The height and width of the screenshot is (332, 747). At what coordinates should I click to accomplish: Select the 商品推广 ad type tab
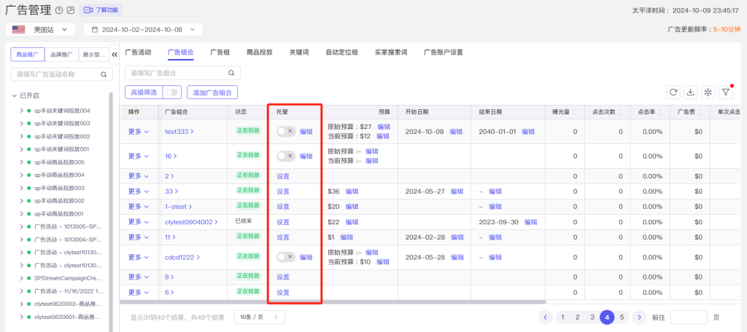[28, 55]
